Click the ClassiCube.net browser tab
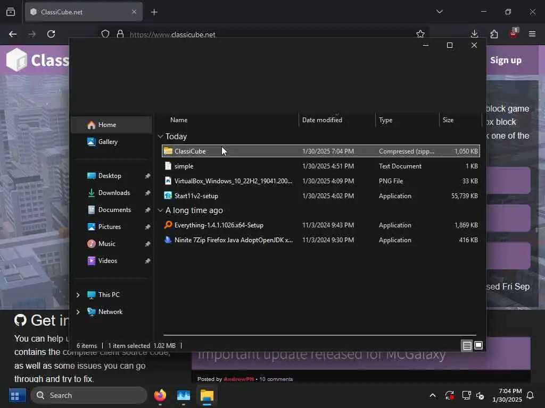545x408 pixels. pyautogui.click(x=84, y=12)
